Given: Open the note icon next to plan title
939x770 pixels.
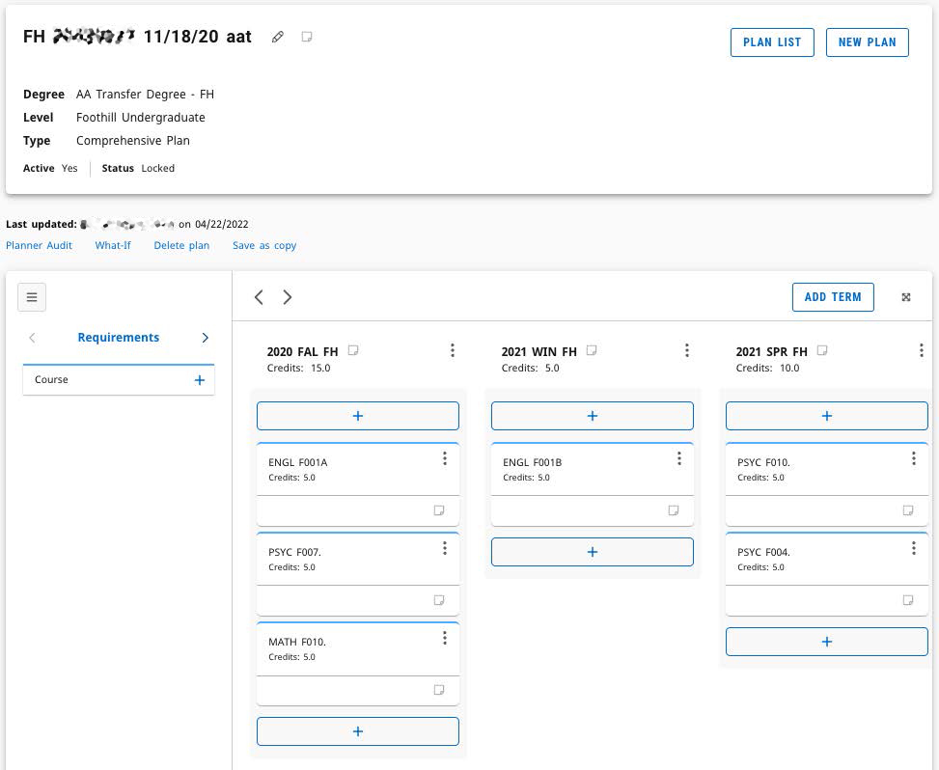Looking at the screenshot, I should coord(307,37).
